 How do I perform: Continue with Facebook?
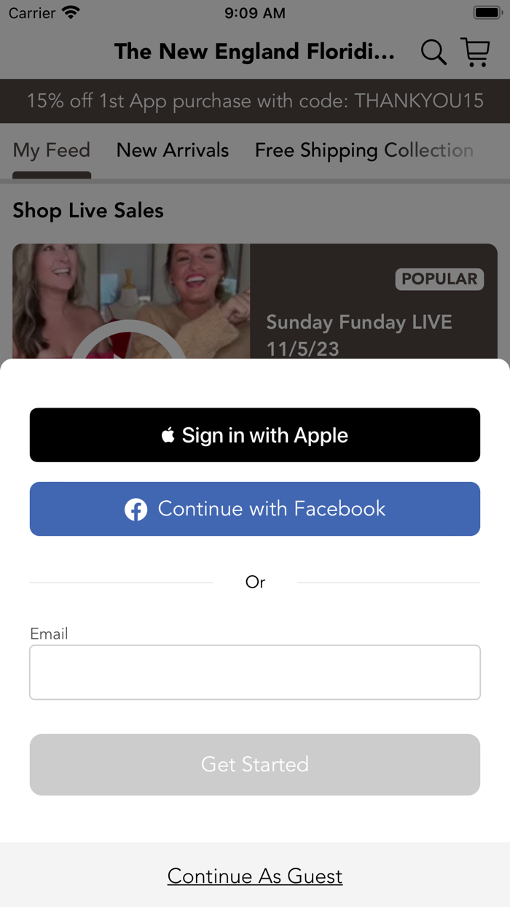click(x=255, y=509)
